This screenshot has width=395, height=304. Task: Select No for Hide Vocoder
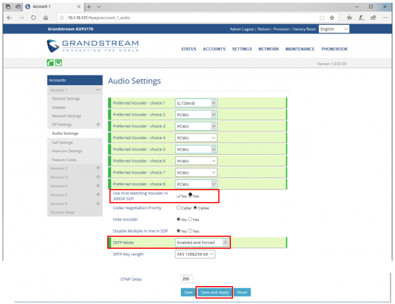coord(178,219)
